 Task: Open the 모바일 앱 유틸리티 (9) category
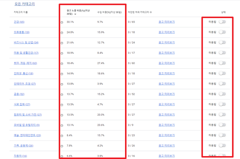coord(27,125)
